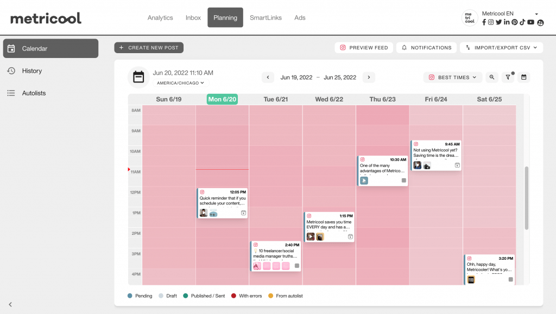This screenshot has width=556, height=314.
Task: Switch to the Analytics tab
Action: tap(160, 17)
